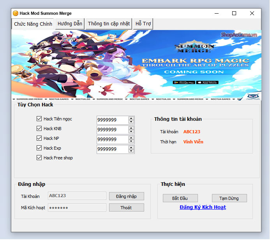Open the Hỗ Trợ tab
The height and width of the screenshot is (240, 270).
tap(143, 24)
